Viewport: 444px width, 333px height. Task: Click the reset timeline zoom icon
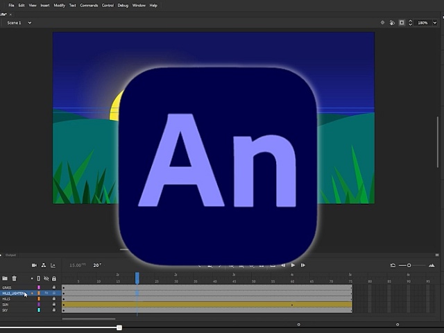393,265
